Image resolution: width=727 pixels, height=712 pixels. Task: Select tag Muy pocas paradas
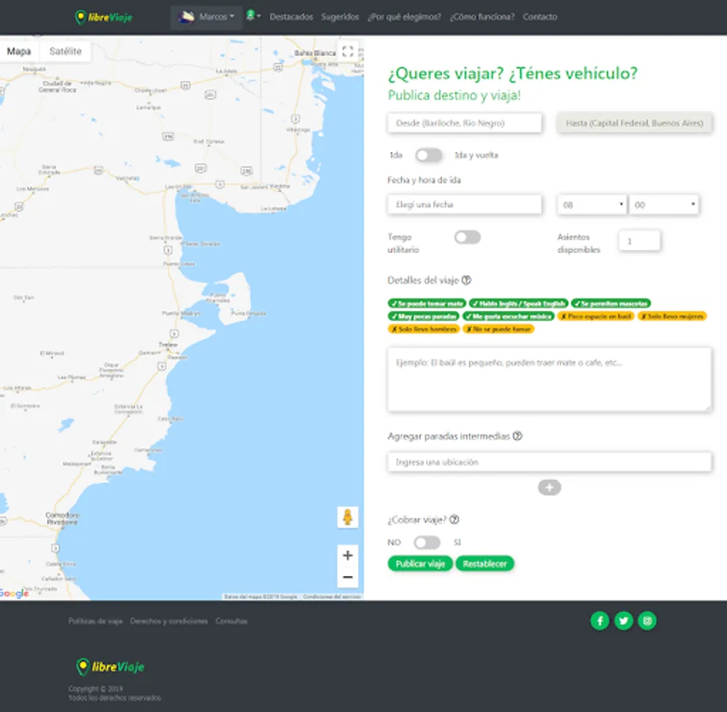click(x=424, y=316)
